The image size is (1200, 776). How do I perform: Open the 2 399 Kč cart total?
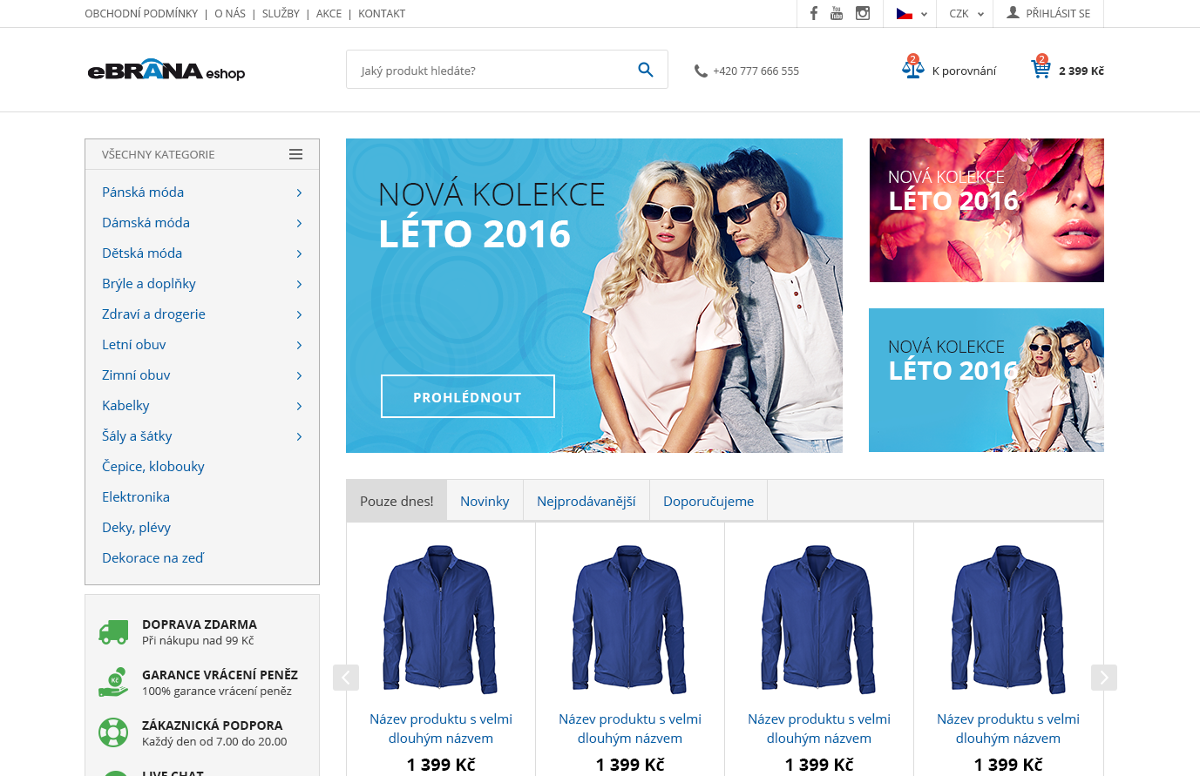point(1081,71)
